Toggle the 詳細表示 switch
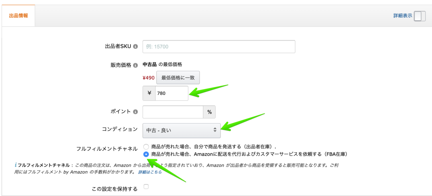 420,16
